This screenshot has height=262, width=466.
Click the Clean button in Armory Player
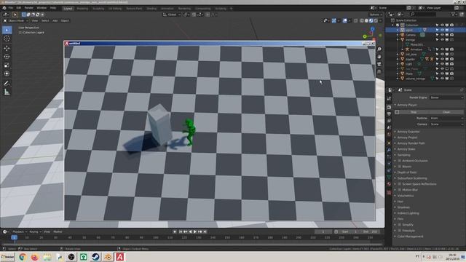(x=446, y=112)
